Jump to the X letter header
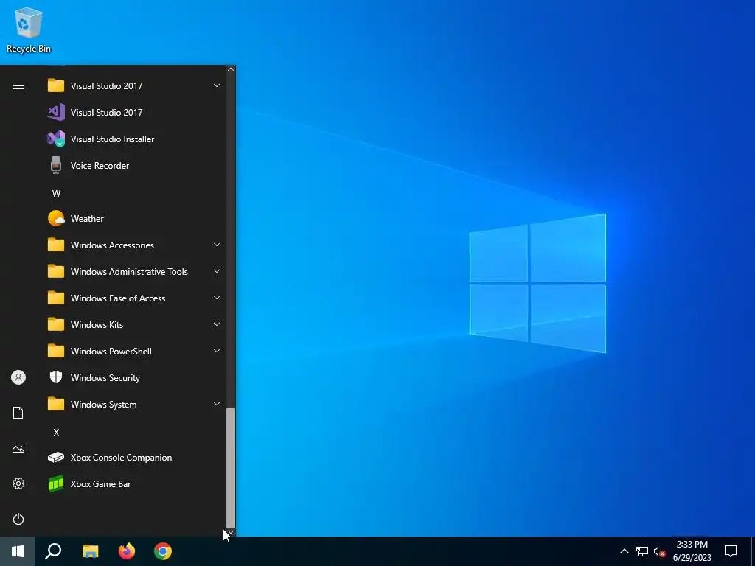This screenshot has width=755, height=566. [x=56, y=432]
